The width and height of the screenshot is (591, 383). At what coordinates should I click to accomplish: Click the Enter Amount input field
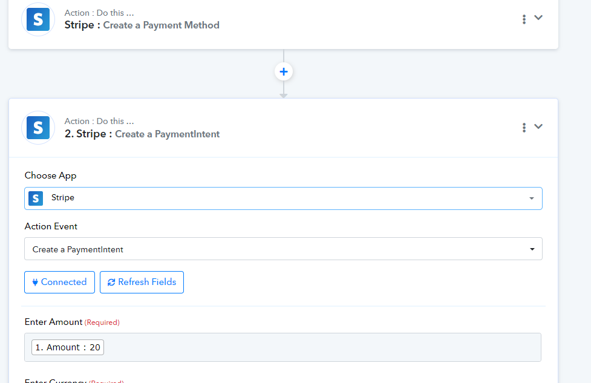coord(282,347)
